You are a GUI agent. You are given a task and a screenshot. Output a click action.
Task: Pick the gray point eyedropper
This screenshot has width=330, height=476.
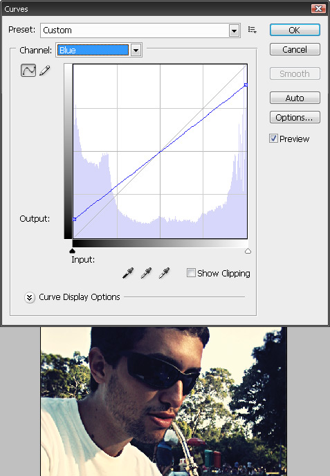(x=146, y=273)
